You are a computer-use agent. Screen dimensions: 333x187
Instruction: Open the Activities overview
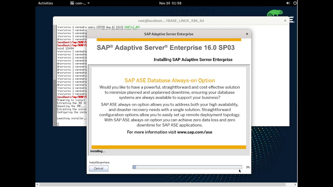(46, 3)
